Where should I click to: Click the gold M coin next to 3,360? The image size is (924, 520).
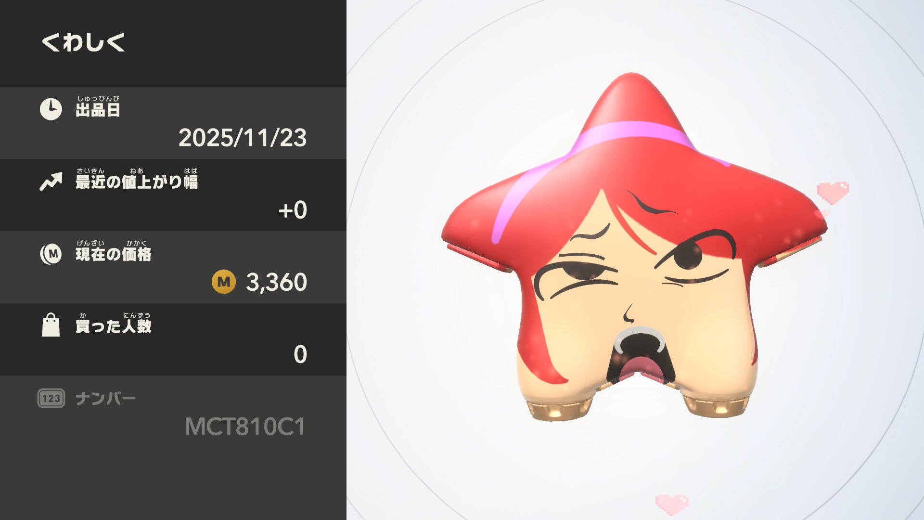(x=224, y=282)
